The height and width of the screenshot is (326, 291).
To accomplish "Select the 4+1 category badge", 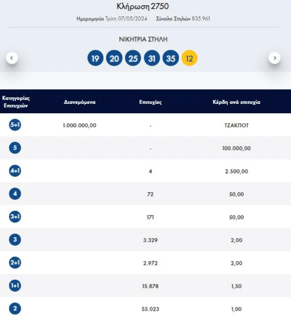I will (15, 171).
